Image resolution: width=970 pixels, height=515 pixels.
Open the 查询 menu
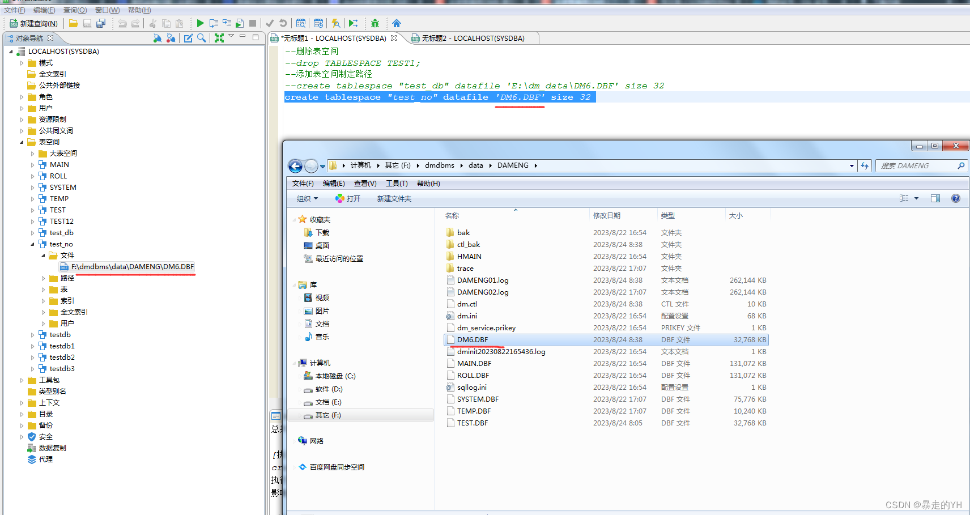(74, 10)
